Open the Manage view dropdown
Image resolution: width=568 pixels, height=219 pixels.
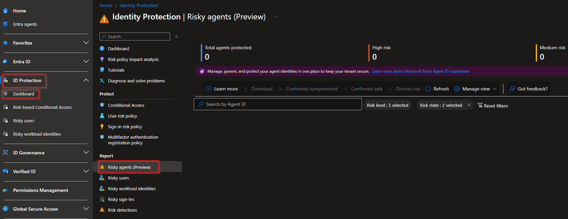[x=494, y=89]
